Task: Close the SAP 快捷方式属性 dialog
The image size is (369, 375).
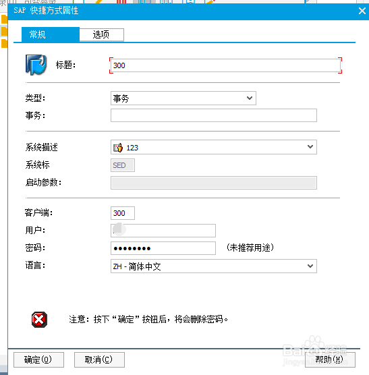Action: pyautogui.click(x=362, y=11)
